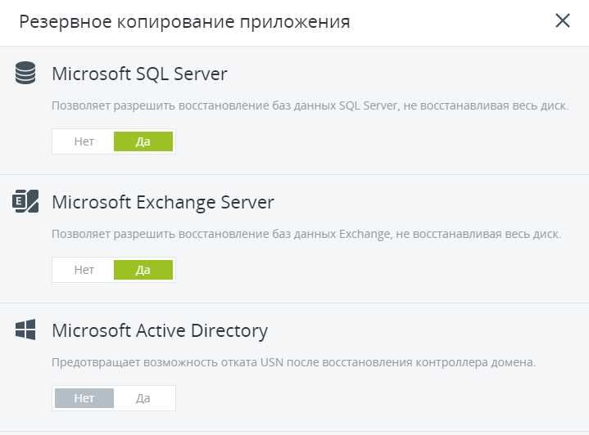Screen dimensions: 589x435
Task: Disable Exchange Server backup with Нет
Action: [x=84, y=270]
